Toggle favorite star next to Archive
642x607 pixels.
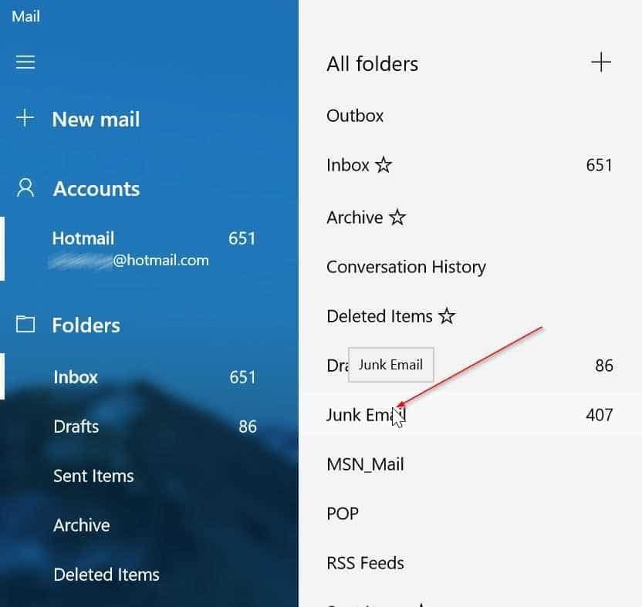point(397,218)
